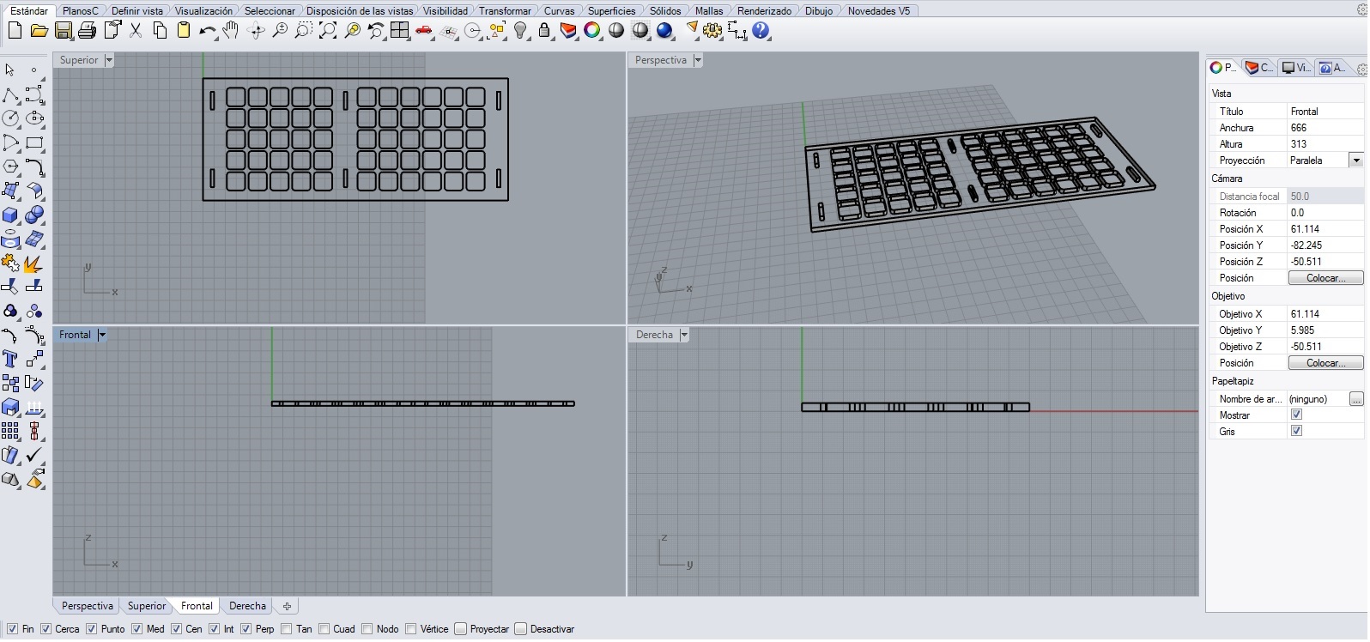Click the Explode tool icon
The height and width of the screenshot is (642, 1370).
[x=33, y=263]
